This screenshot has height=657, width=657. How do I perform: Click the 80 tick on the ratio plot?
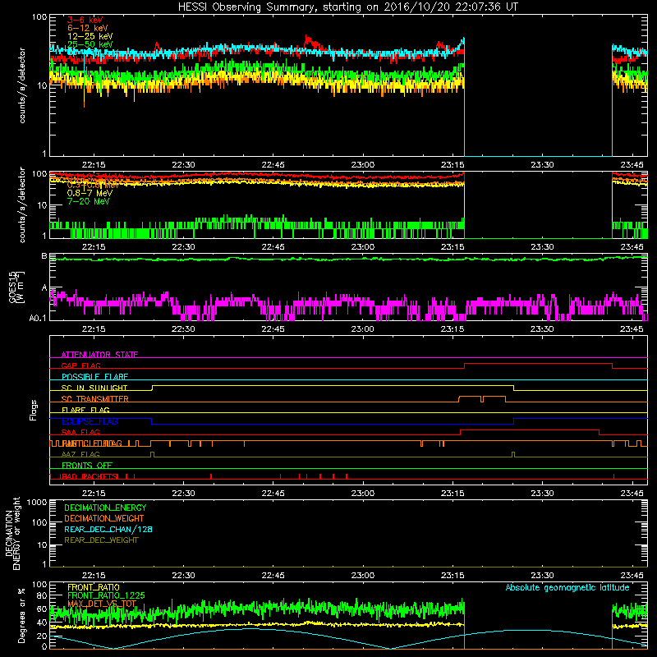click(42, 595)
